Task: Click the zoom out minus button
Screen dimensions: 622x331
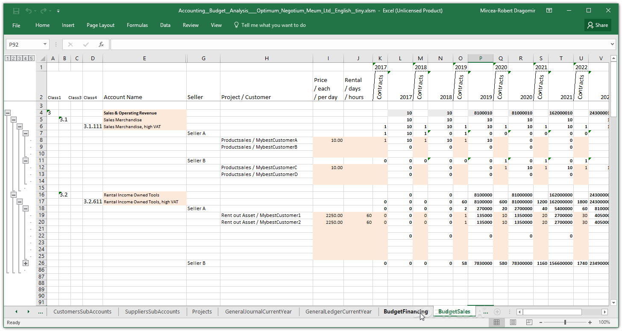Action: (540, 322)
